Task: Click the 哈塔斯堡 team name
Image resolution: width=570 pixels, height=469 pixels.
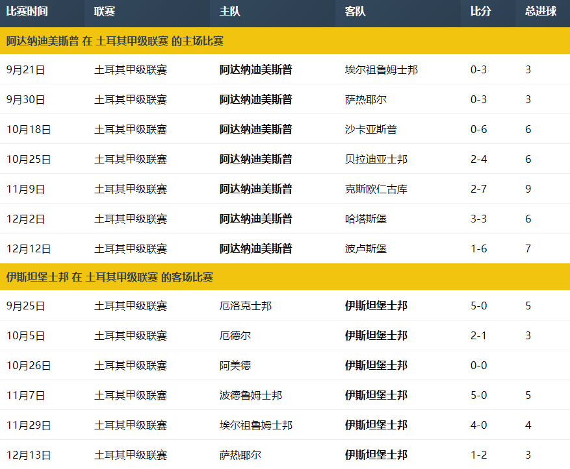Action: [x=365, y=219]
